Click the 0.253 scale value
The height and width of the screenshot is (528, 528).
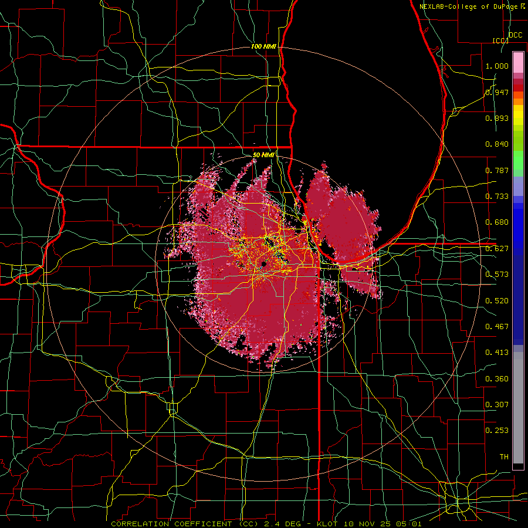pyautogui.click(x=497, y=431)
